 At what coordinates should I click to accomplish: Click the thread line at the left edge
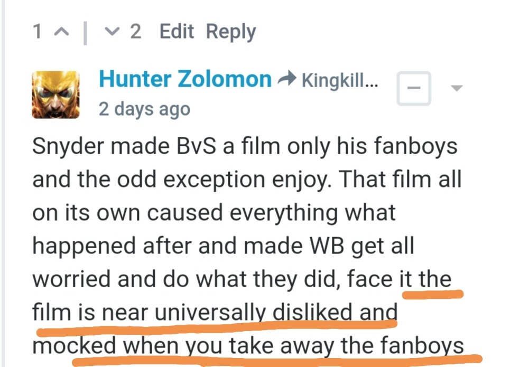(x=3, y=183)
